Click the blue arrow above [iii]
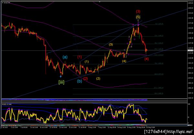Image resolution: width=194 pixels, height=135 pixels. point(61,76)
